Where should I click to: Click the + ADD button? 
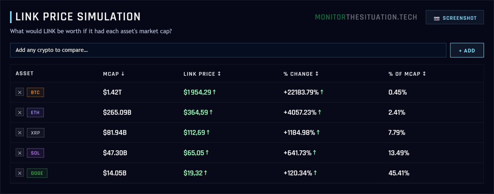tap(467, 50)
